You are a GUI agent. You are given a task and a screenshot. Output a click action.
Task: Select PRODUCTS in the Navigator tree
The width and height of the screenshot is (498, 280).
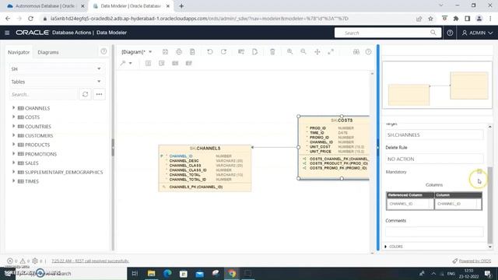pos(37,145)
